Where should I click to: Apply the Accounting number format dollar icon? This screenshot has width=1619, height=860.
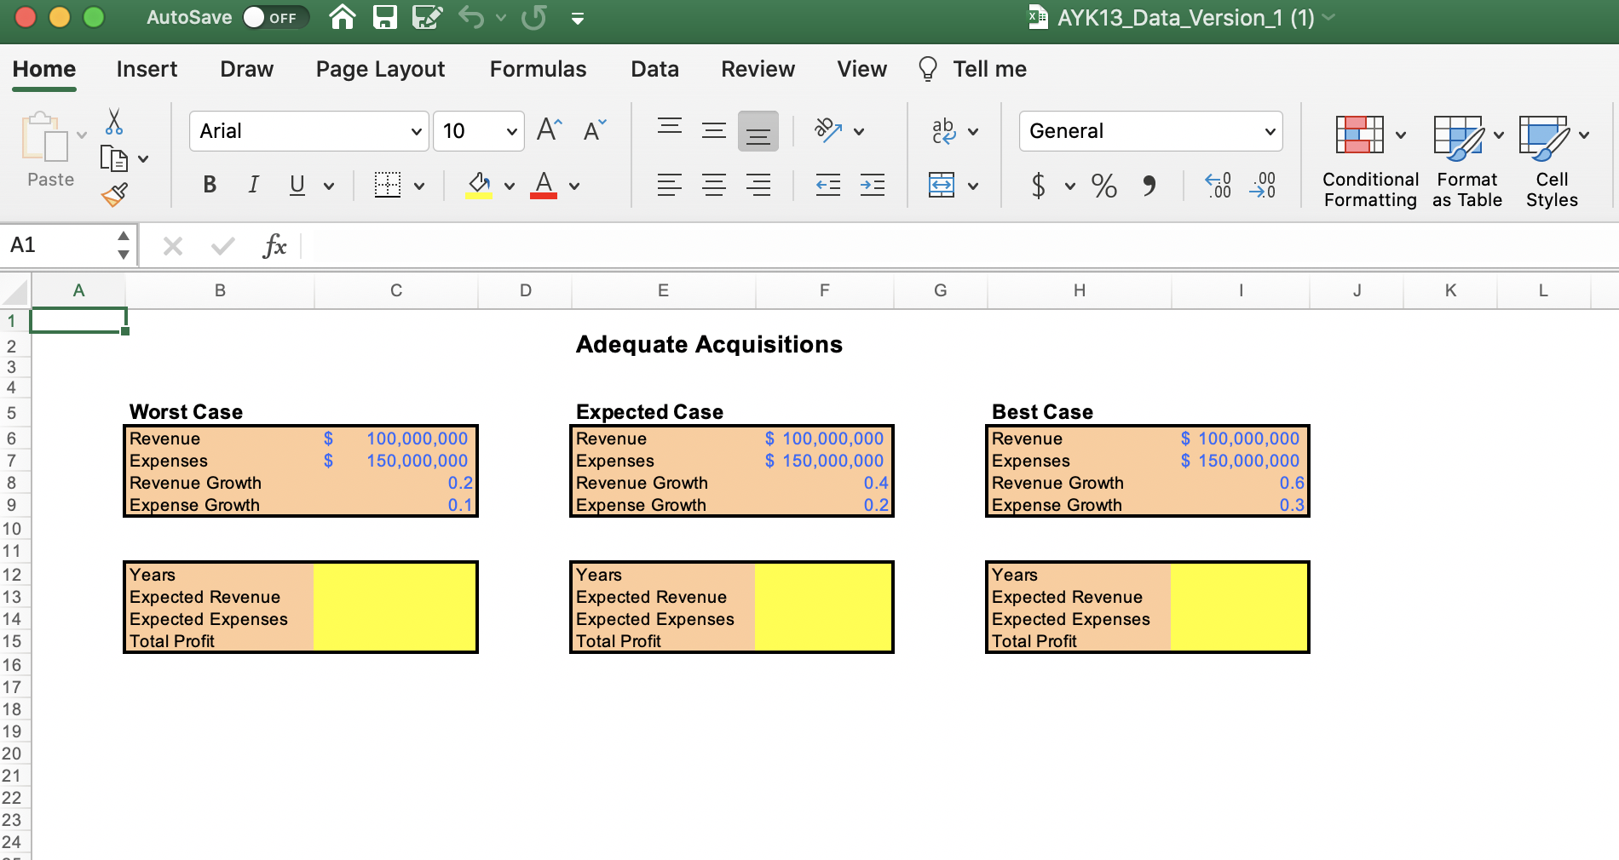(1039, 185)
